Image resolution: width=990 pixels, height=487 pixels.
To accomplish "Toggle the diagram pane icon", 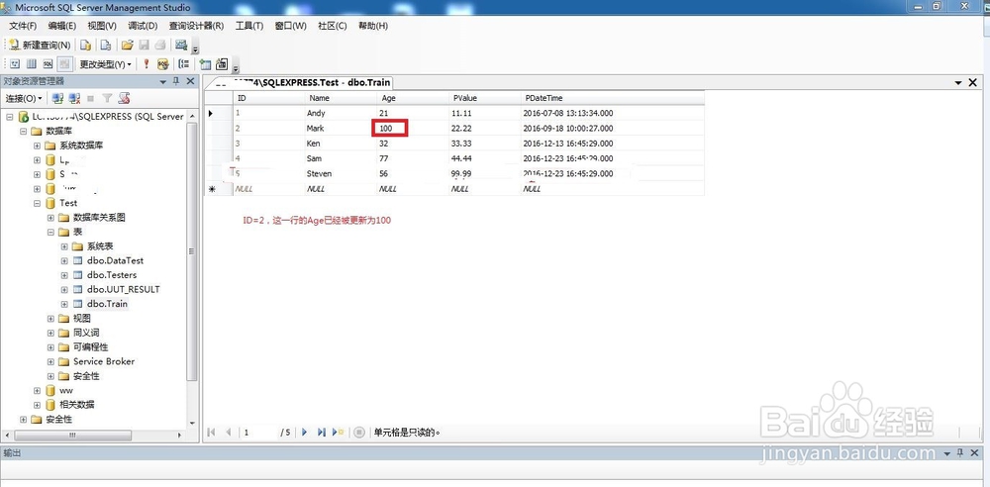I will (15, 63).
